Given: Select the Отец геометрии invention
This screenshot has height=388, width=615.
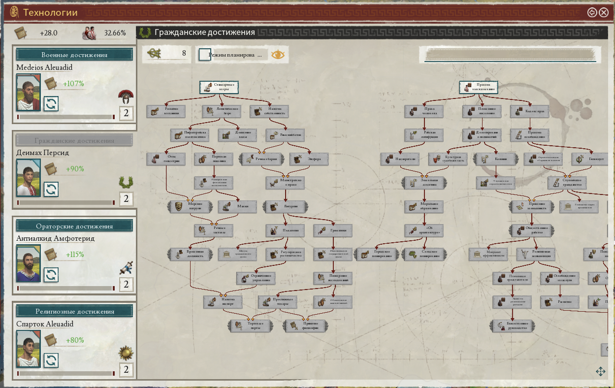Looking at the screenshot, I should pos(166,159).
